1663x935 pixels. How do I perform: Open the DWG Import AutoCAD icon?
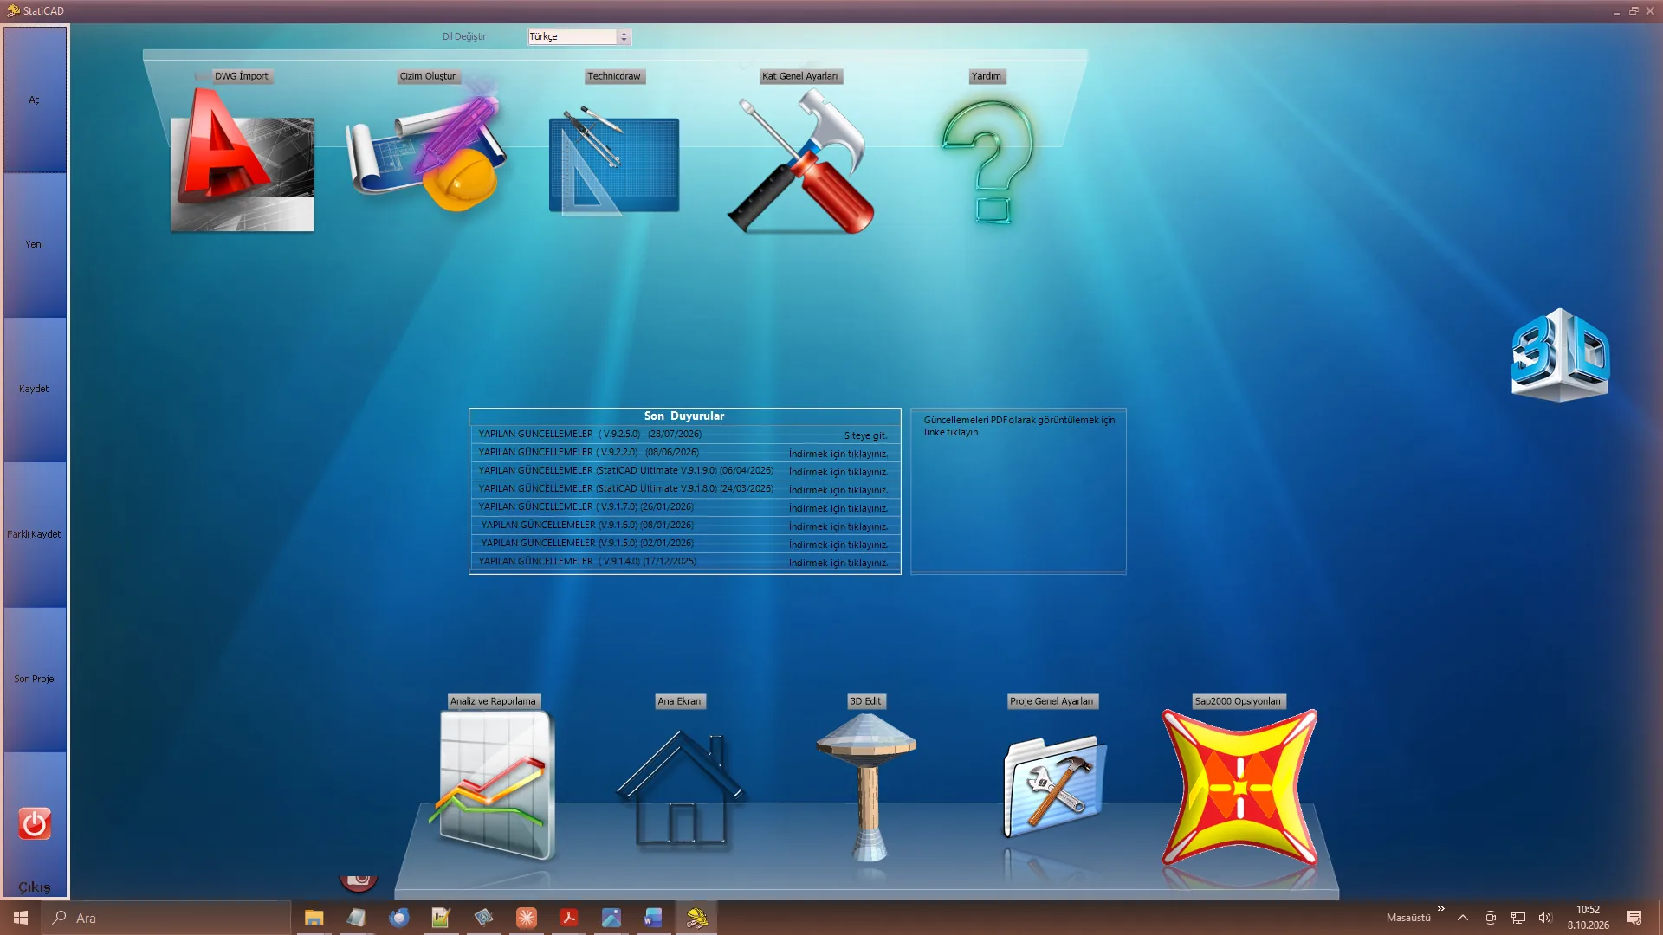(243, 162)
